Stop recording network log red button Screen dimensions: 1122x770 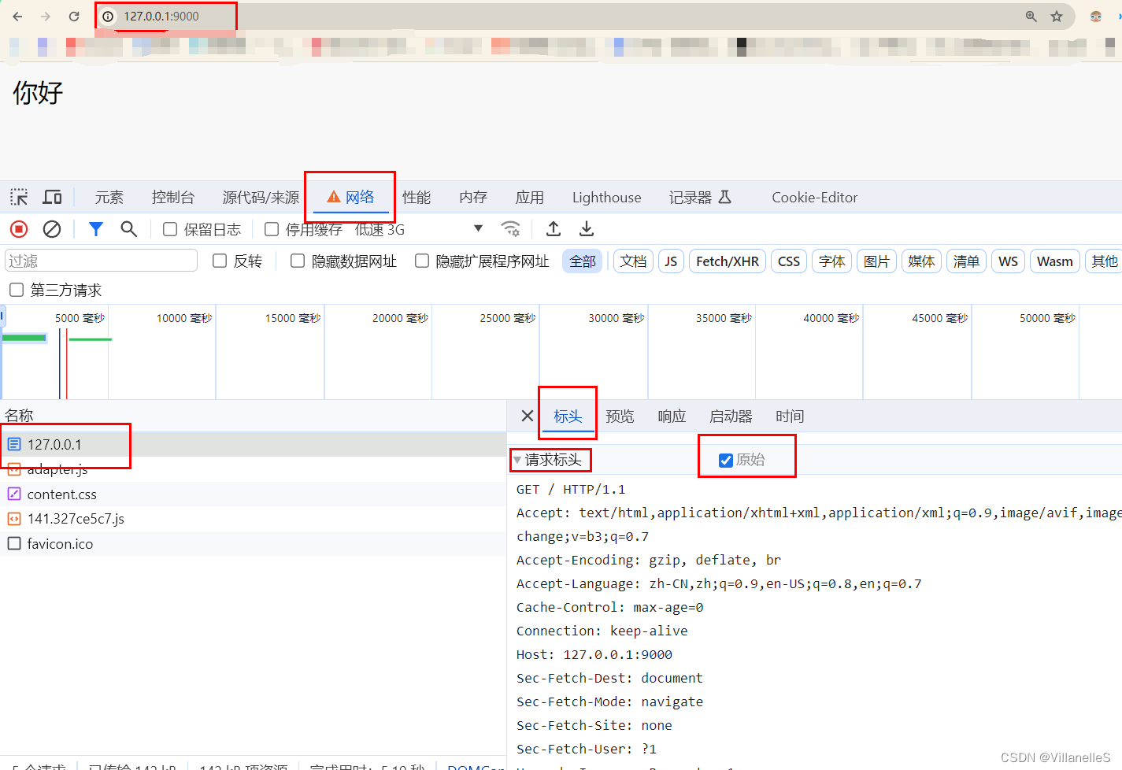click(x=19, y=229)
